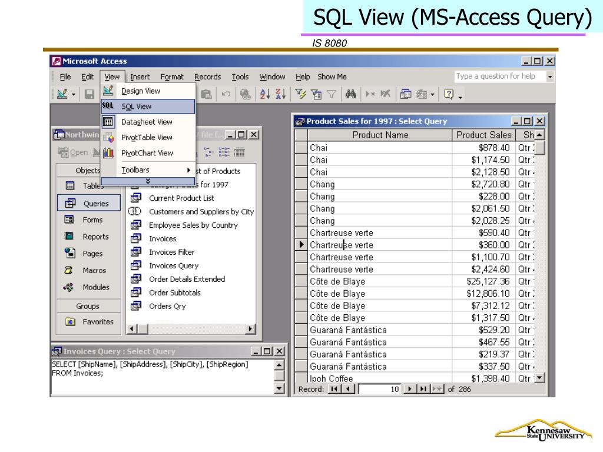
Task: Click the Microsoft Access Help icon
Action: (x=449, y=94)
